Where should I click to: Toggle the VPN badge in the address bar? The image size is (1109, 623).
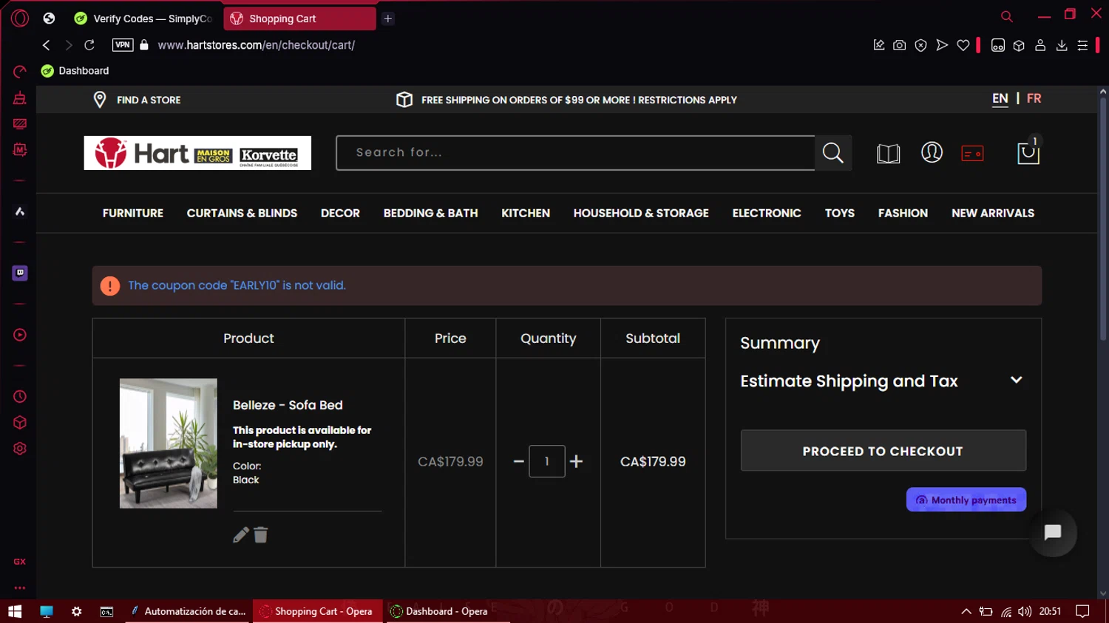coord(123,45)
